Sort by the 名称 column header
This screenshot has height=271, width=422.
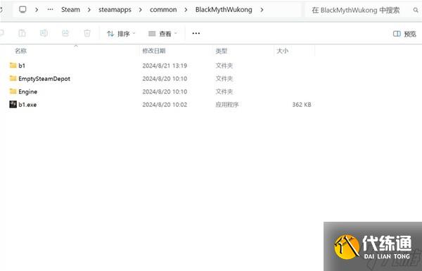click(20, 51)
